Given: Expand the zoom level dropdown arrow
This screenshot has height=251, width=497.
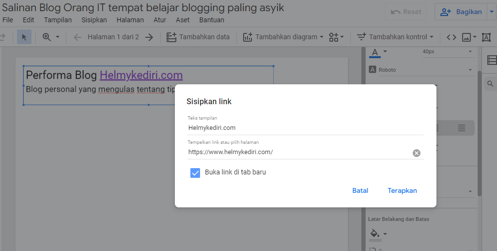Looking at the screenshot, I should 57,37.
